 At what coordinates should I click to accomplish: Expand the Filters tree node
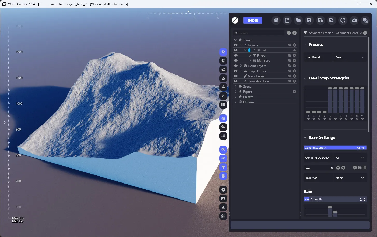[x=250, y=55]
